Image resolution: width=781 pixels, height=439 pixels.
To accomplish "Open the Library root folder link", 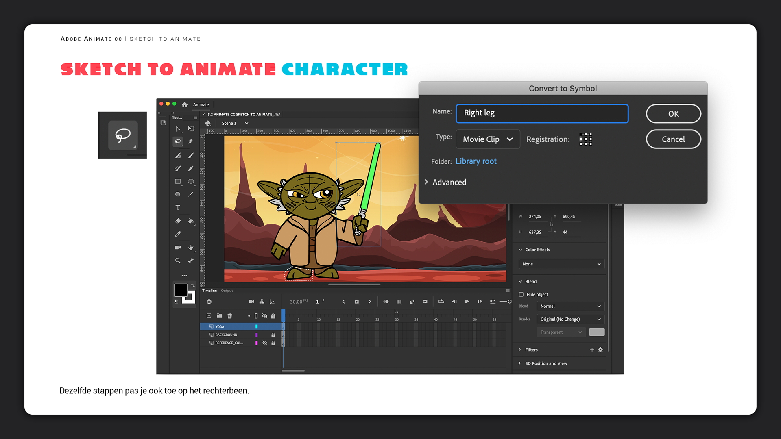I will click(x=476, y=161).
